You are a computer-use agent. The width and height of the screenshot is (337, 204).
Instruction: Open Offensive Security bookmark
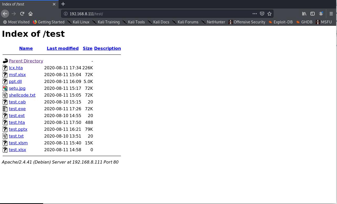tap(247, 22)
